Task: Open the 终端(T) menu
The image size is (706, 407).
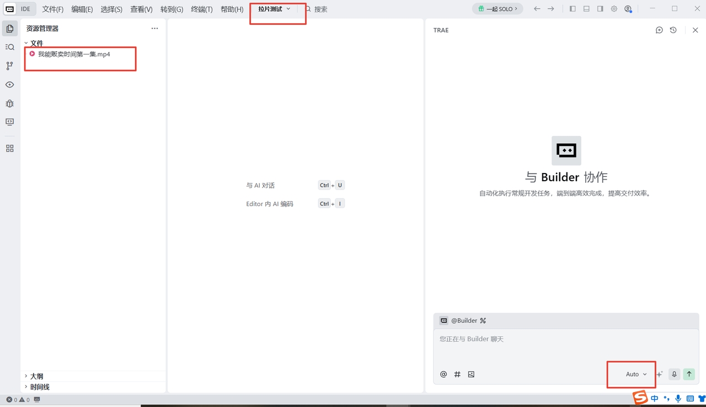Action: tap(202, 9)
